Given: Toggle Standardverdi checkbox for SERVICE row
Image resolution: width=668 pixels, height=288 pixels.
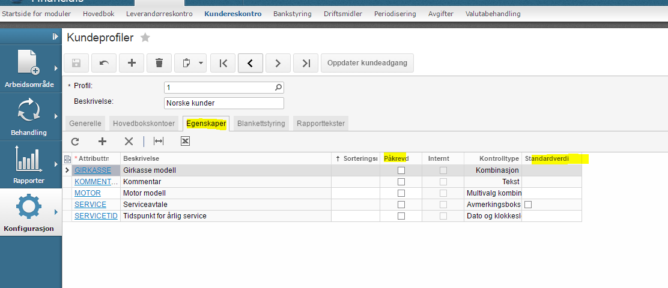Looking at the screenshot, I should pos(528,205).
